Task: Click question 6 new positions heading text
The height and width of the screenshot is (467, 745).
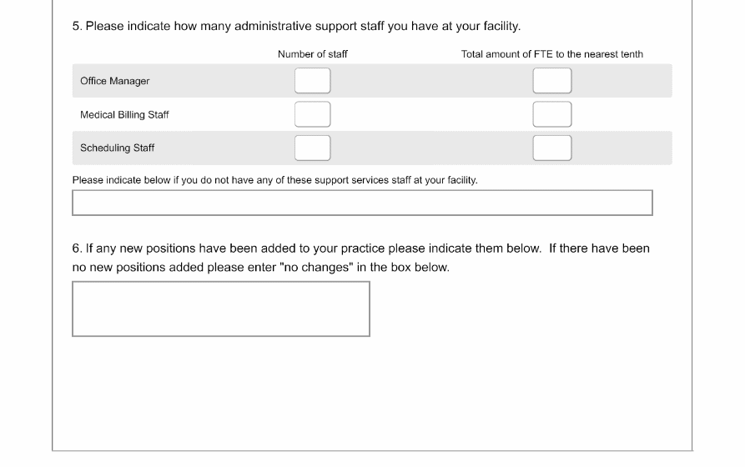Action: pos(360,249)
